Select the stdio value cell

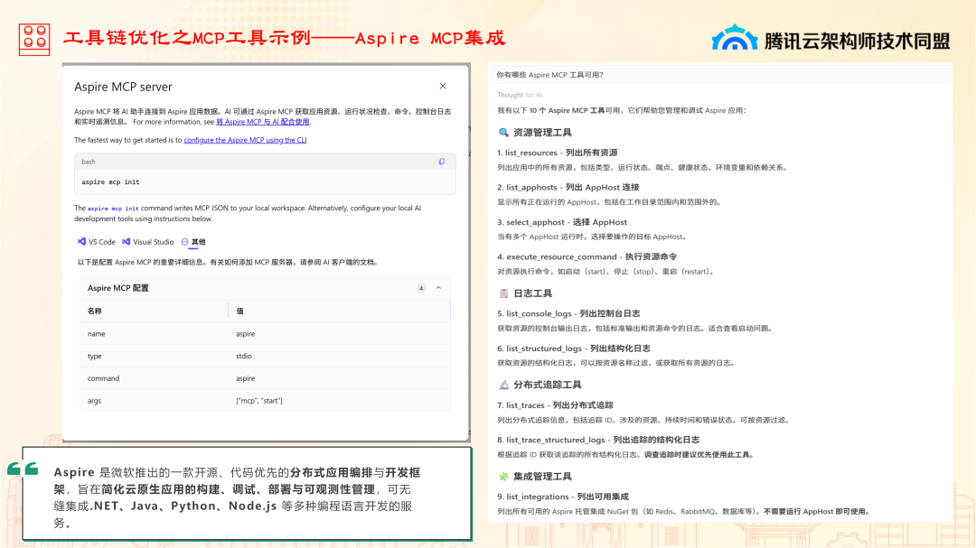tap(243, 357)
